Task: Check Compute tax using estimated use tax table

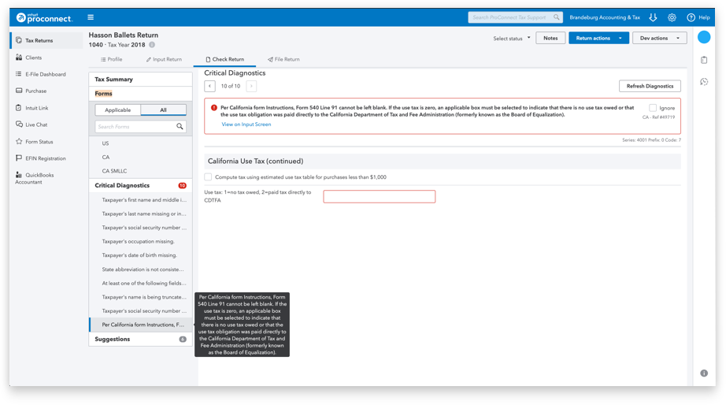Action: pyautogui.click(x=209, y=177)
